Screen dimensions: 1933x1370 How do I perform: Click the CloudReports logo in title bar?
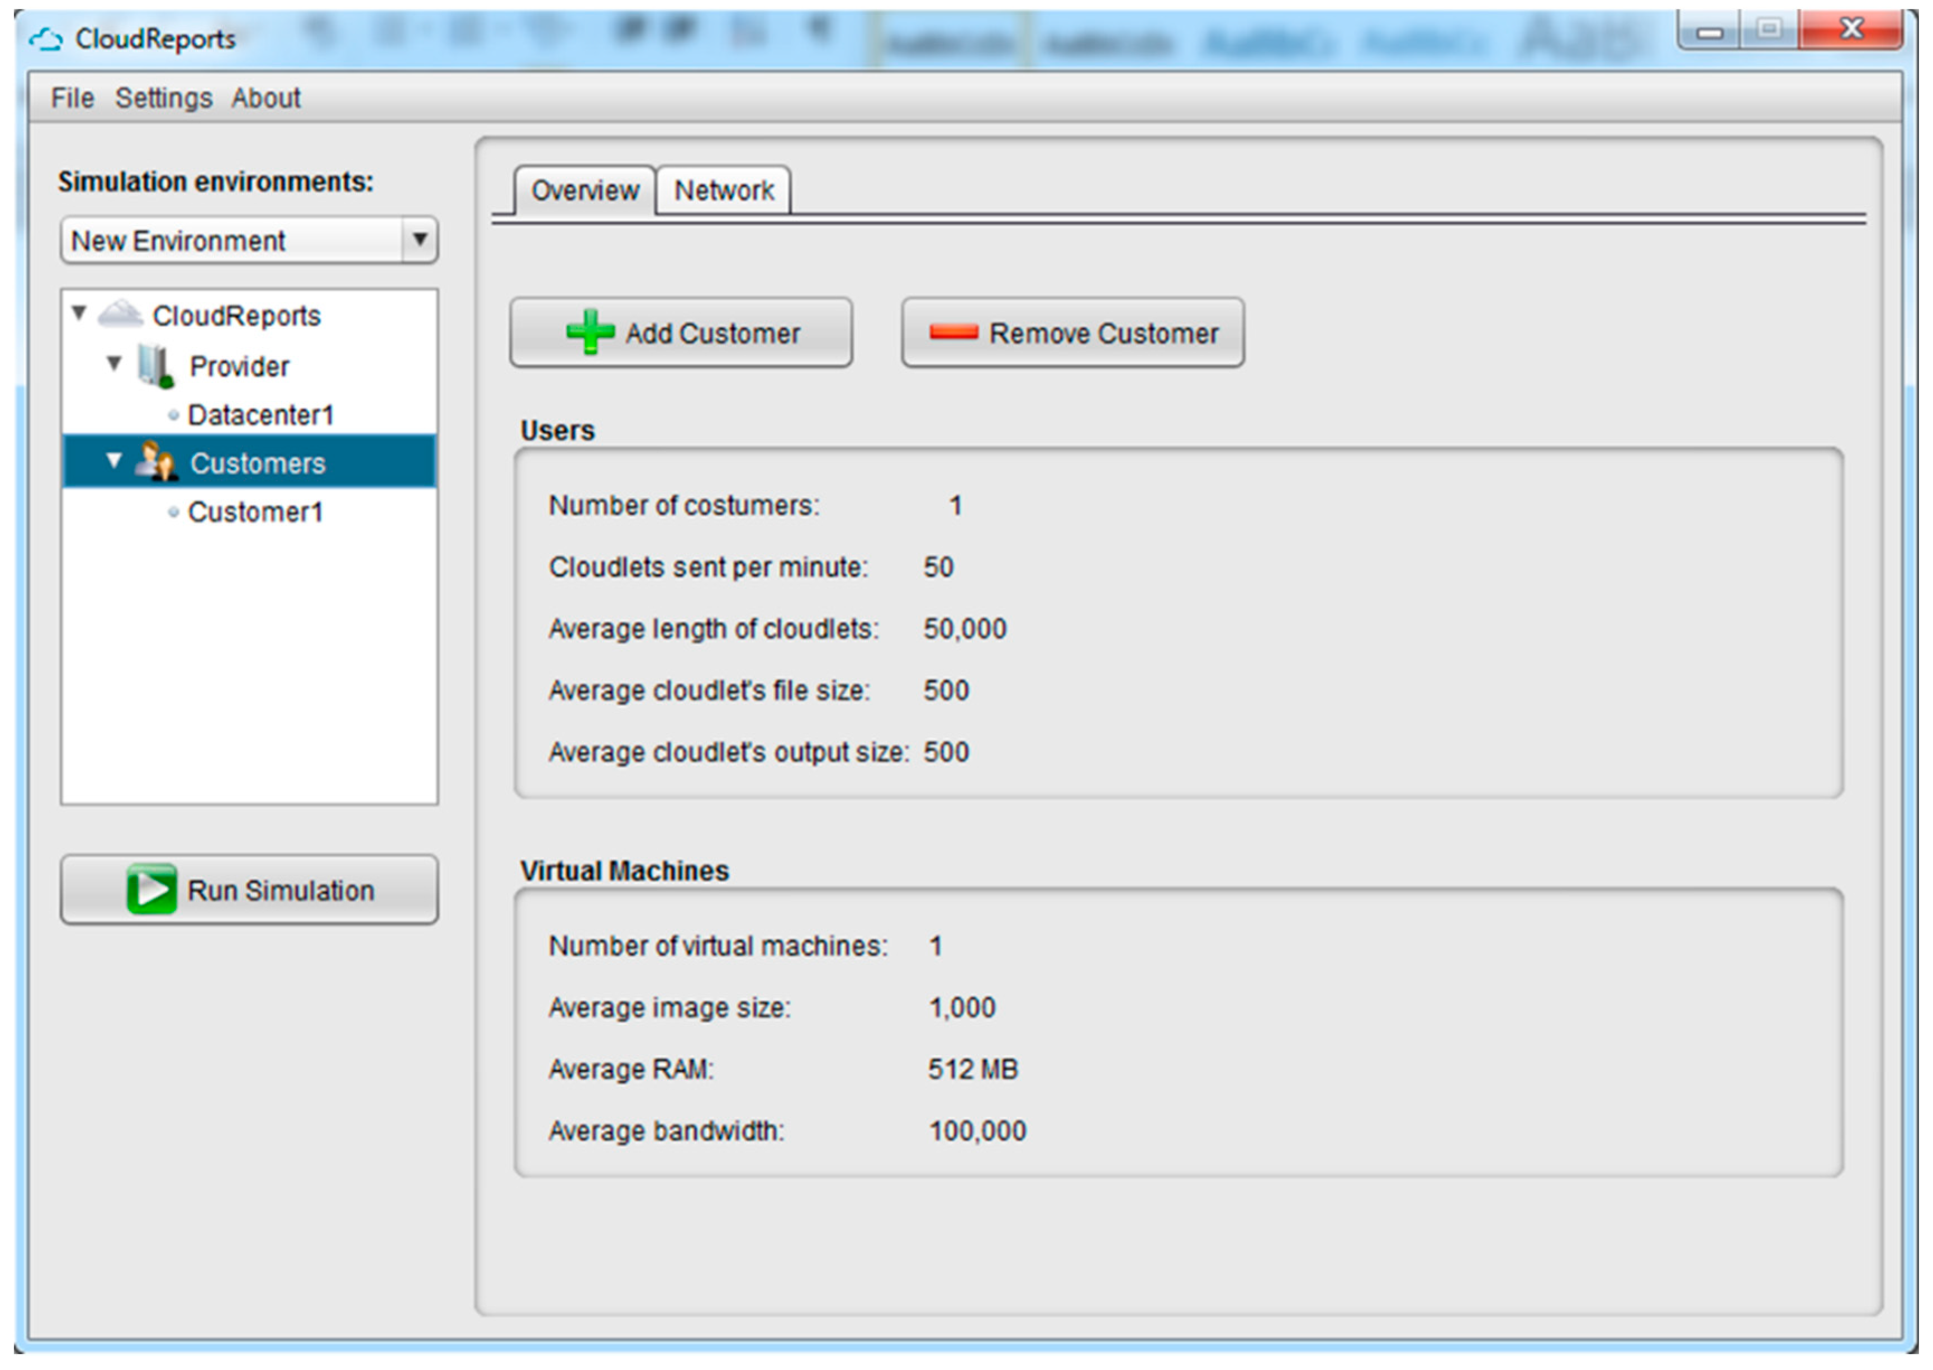(45, 39)
